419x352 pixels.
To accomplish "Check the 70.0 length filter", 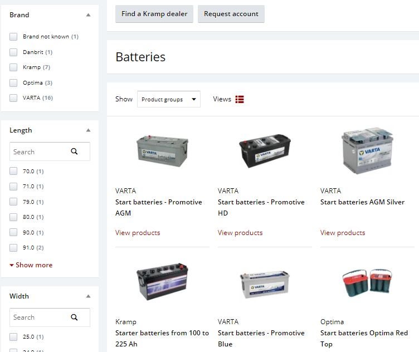I will point(13,171).
